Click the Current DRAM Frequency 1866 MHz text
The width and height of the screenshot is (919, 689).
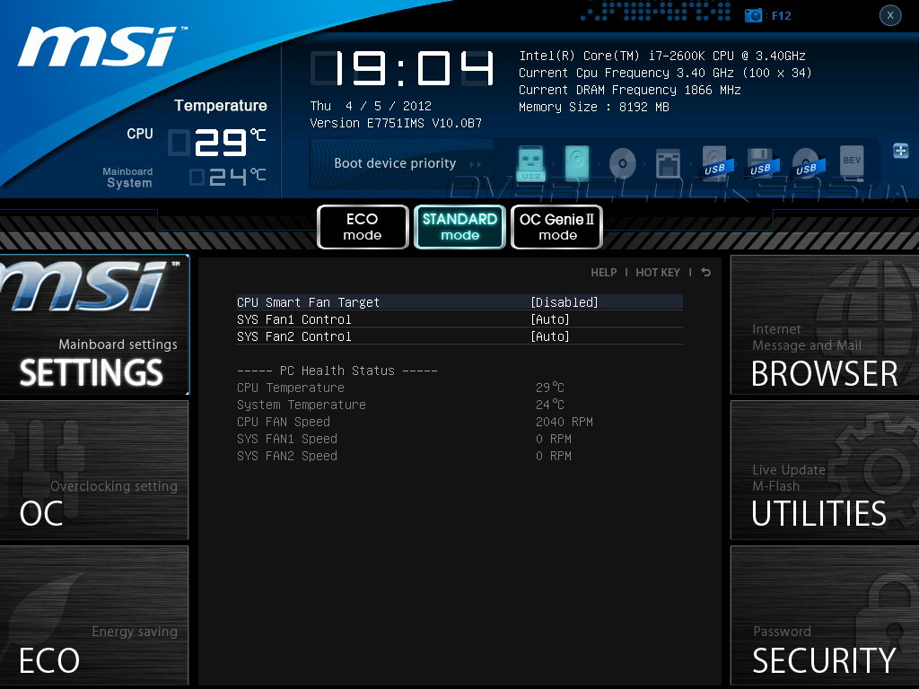pyautogui.click(x=630, y=90)
